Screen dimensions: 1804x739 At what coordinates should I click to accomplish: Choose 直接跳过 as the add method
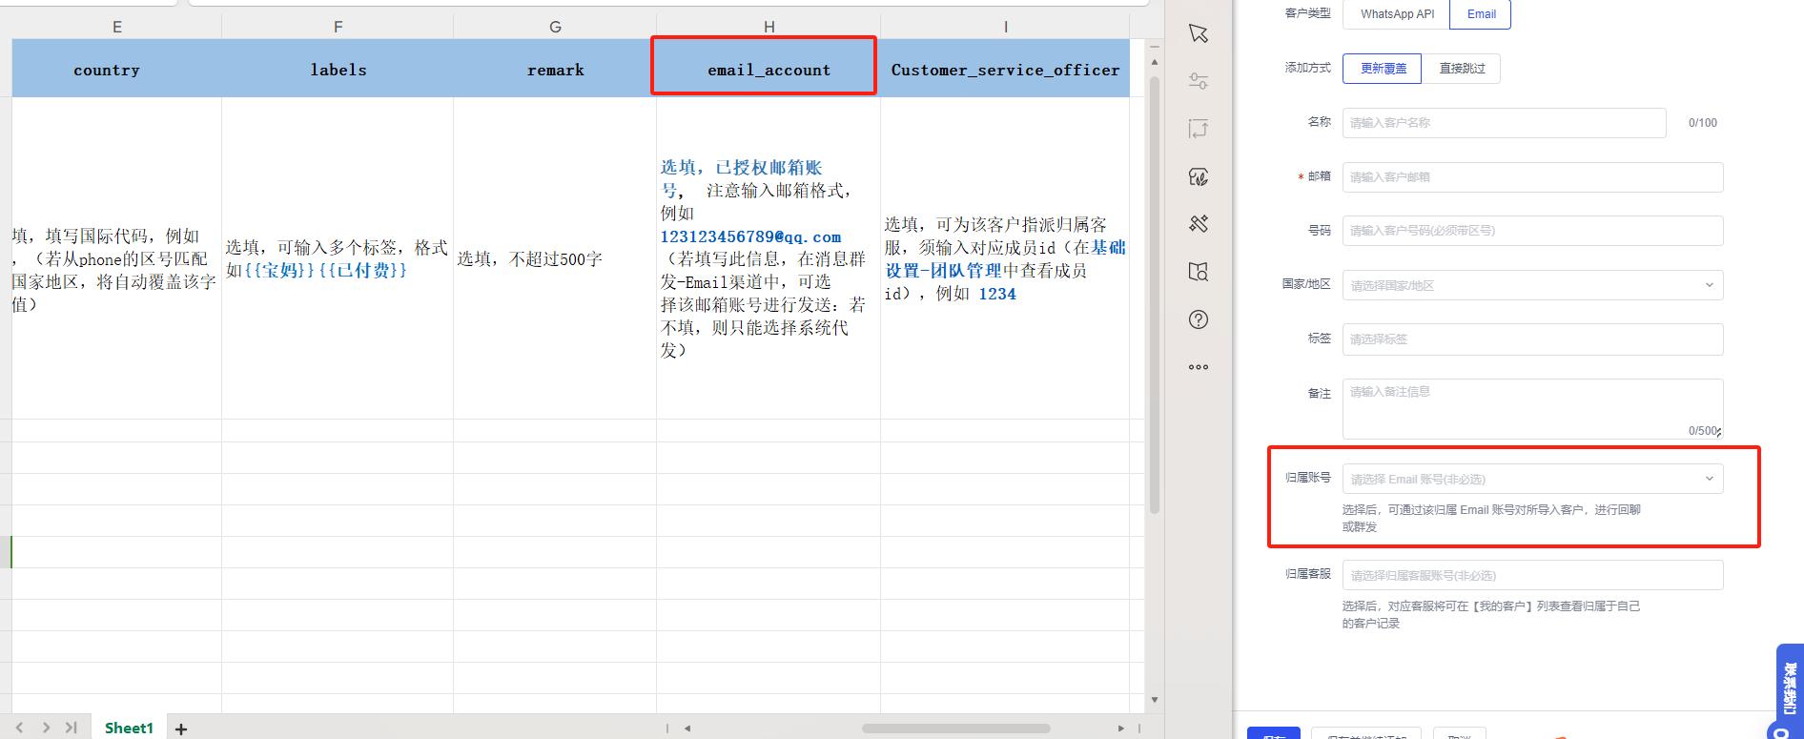click(1462, 69)
